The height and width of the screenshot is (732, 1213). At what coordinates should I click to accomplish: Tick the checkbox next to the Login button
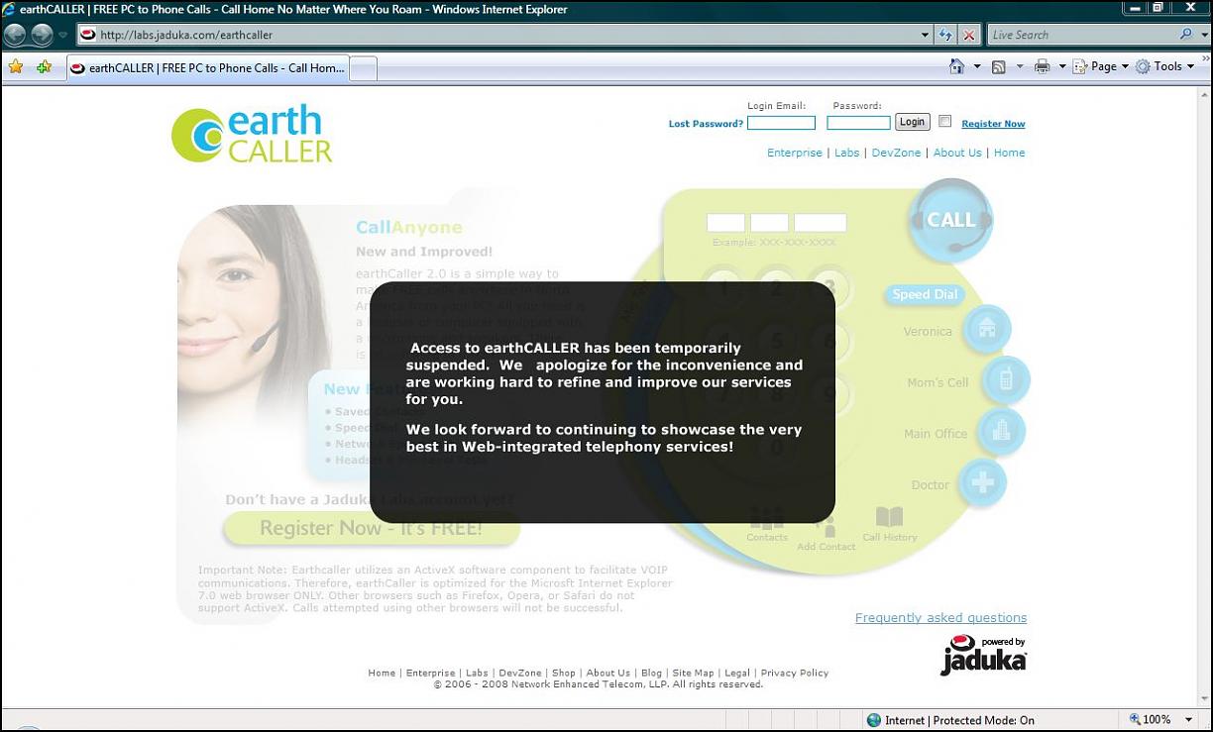pyautogui.click(x=944, y=122)
